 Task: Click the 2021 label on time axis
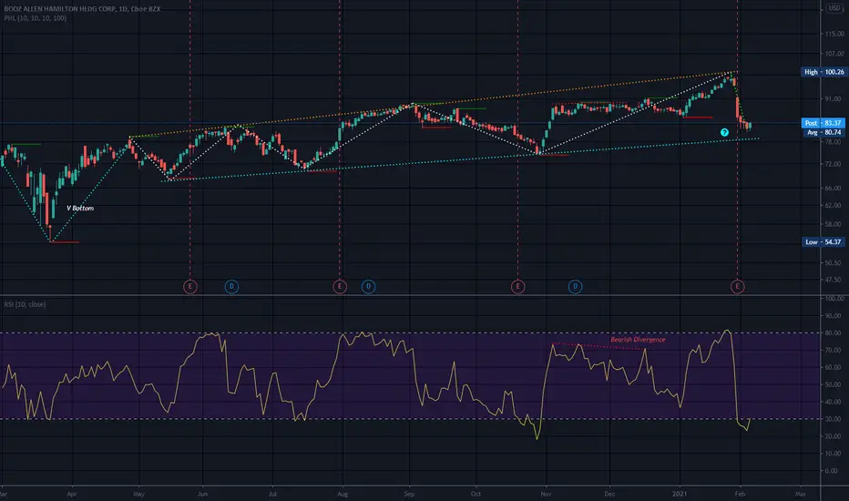click(680, 494)
